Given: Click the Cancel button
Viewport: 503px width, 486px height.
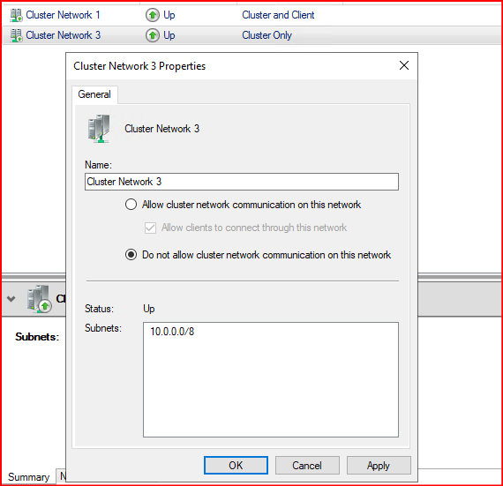Looking at the screenshot, I should 307,466.
